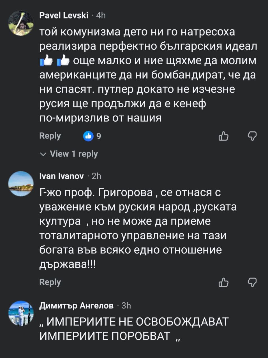This screenshot has height=358, width=268.
Task: Visit the Pavel Levski username link
Action: point(64,15)
